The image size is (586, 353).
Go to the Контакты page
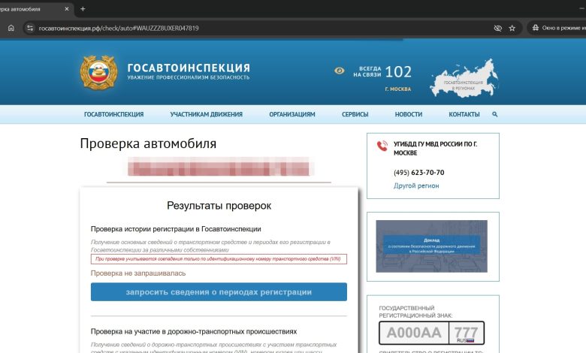click(x=464, y=115)
